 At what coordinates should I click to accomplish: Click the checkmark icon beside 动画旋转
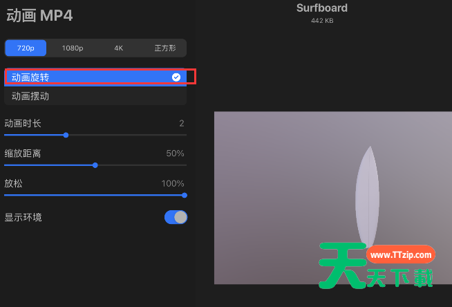coord(176,77)
